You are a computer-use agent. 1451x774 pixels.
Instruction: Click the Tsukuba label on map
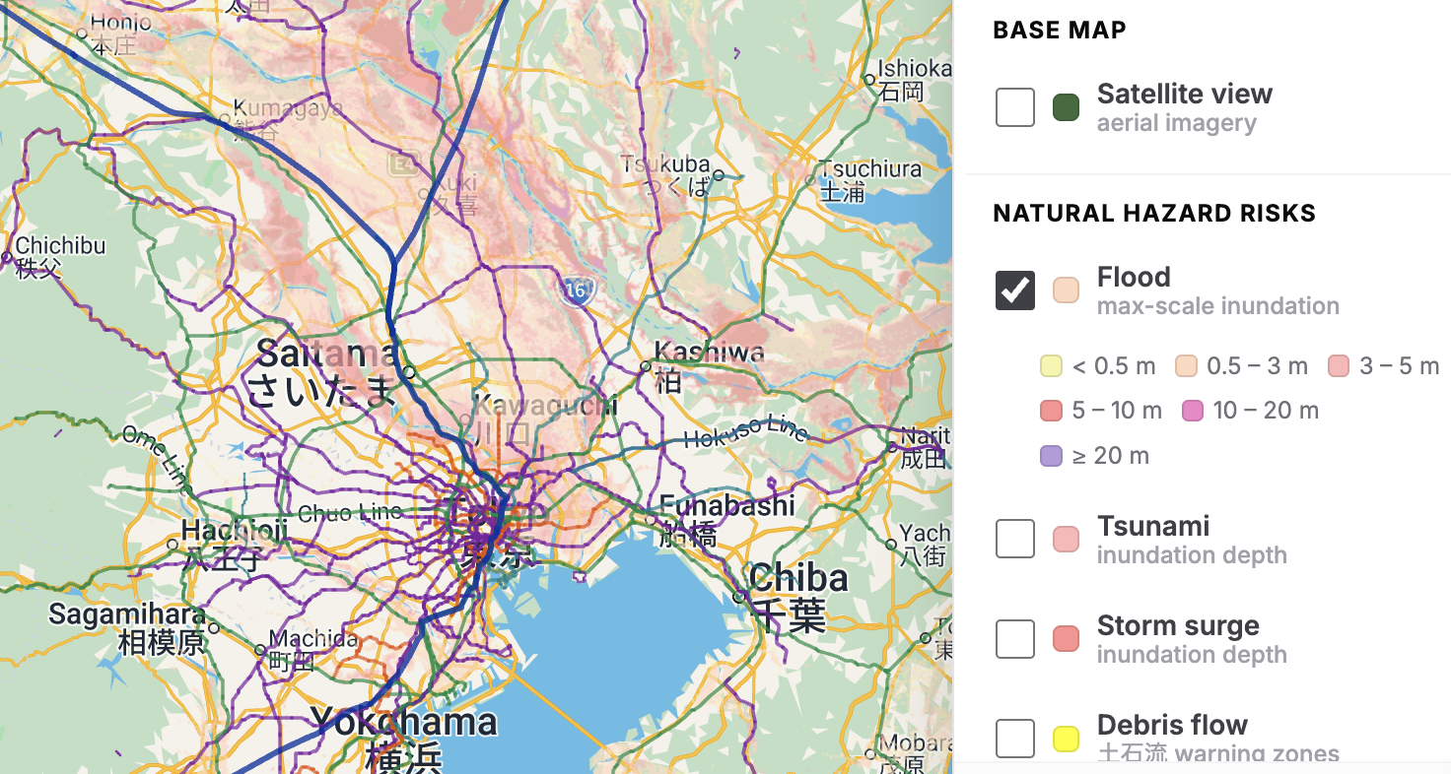coord(667,175)
